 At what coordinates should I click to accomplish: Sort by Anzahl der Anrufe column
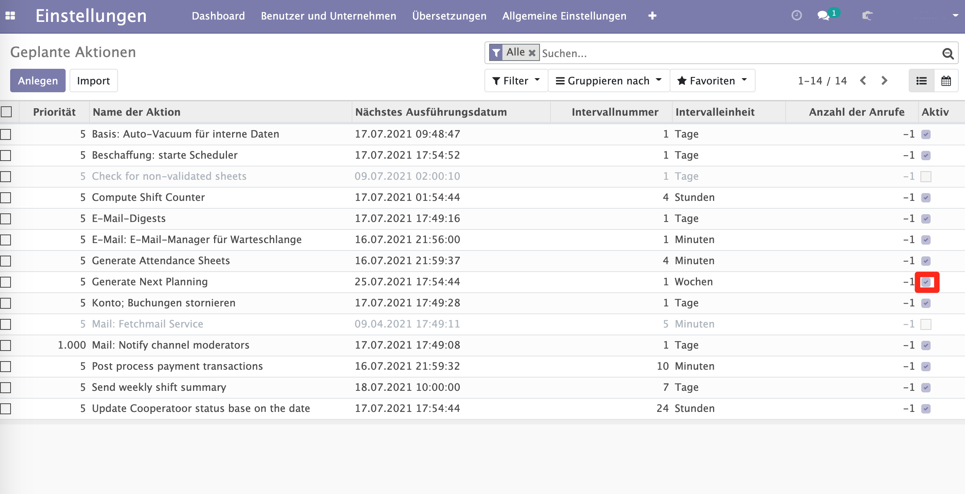[x=852, y=112]
